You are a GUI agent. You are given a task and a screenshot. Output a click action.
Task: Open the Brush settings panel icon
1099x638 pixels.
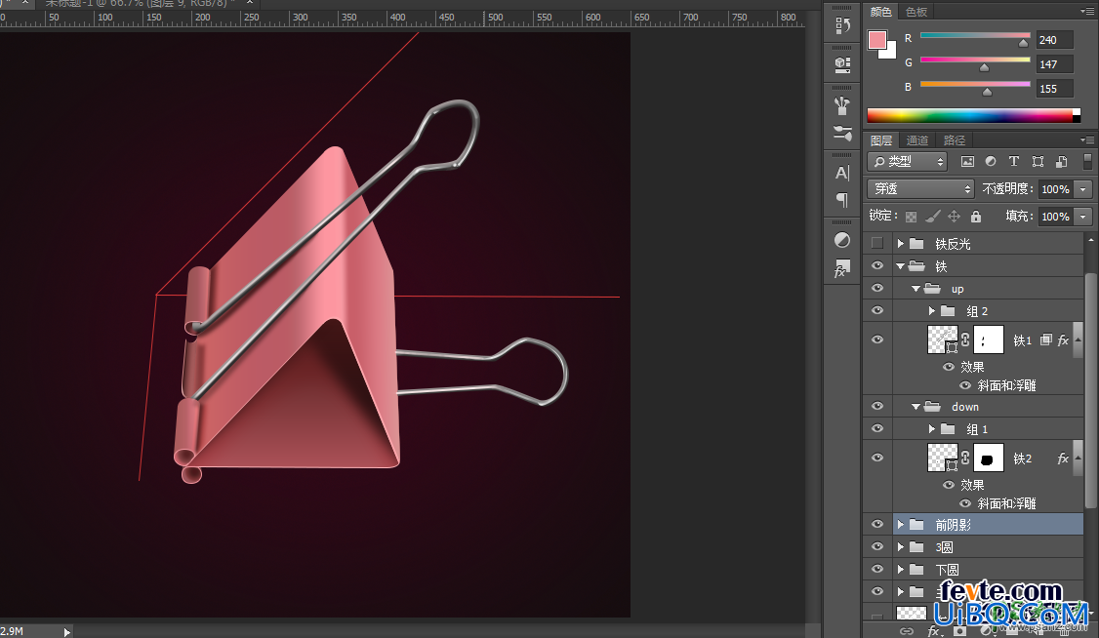pyautogui.click(x=842, y=133)
